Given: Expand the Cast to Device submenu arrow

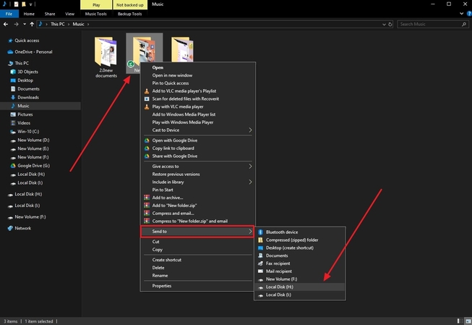Looking at the screenshot, I should 251,130.
